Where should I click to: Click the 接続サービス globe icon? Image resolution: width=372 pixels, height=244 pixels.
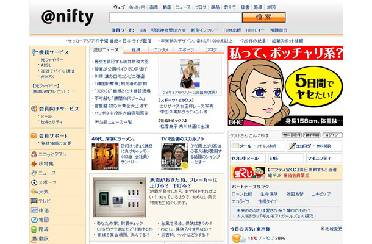point(34,52)
